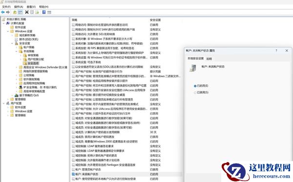Click the 基于策略的 QoS chart icon
Image resolution: width=293 pixels, height=182 pixels.
pos(17,95)
